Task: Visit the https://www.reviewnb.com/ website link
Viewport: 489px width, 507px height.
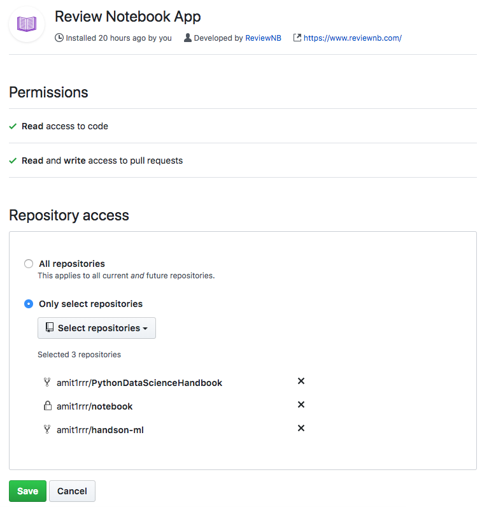Action: click(x=352, y=38)
